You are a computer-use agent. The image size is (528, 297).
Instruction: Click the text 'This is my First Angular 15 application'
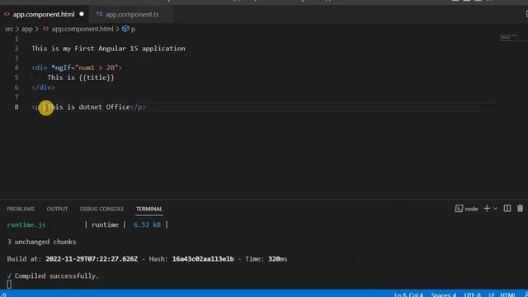108,49
